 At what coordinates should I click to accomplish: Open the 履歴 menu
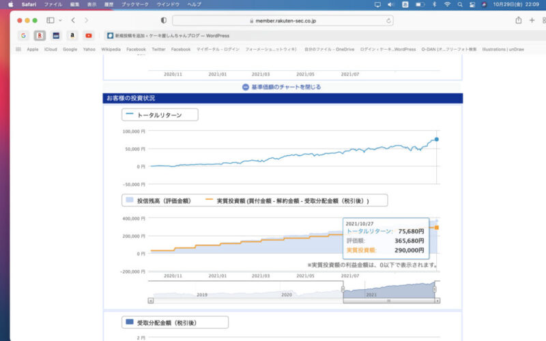point(109,5)
